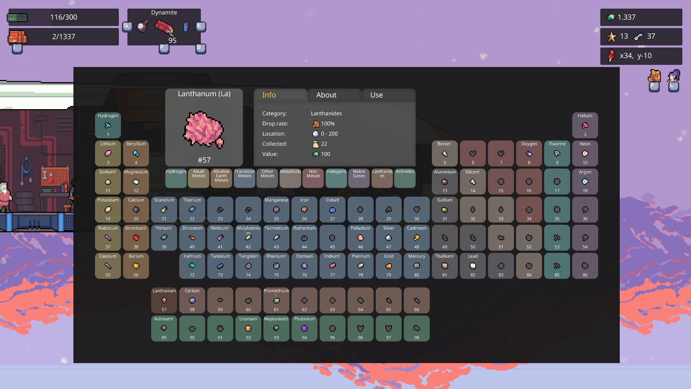Select the Helium element tile
Screen dimensions: 691x389
(x=585, y=125)
